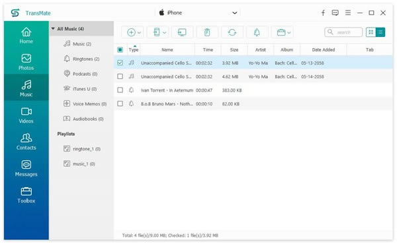The image size is (397, 244).
Task: Open the feedback chat icon
Action: (335, 13)
